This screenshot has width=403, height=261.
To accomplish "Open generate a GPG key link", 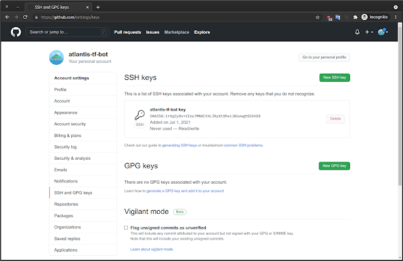I will pyautogui.click(x=185, y=191).
